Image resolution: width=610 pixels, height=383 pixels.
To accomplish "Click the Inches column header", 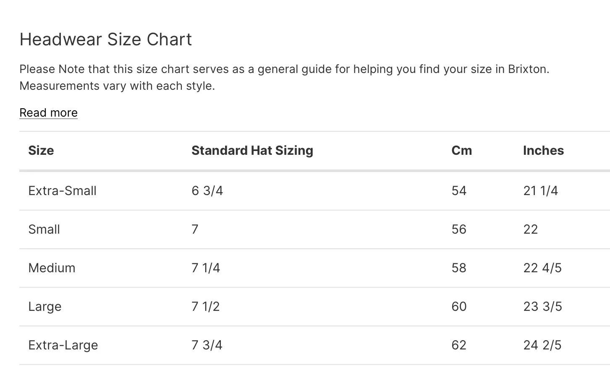I will [x=543, y=151].
